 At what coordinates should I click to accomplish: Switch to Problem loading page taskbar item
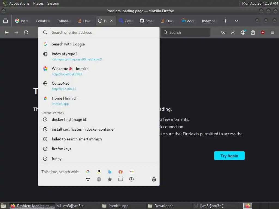[x=32, y=206]
